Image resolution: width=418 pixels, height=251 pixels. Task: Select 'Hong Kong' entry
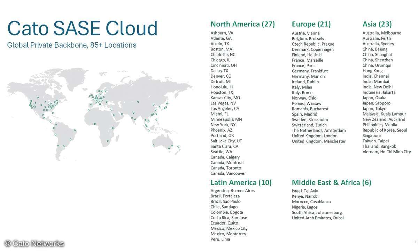coord(373,71)
